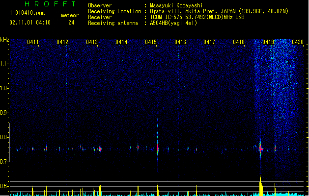
Task: Click the 1.0 kHz axis label
Action: (x=4, y=88)
